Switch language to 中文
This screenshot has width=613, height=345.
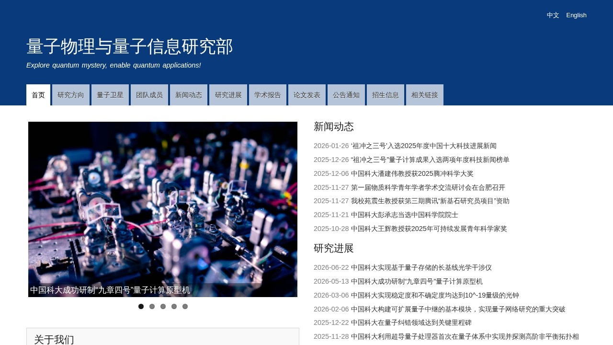point(553,15)
